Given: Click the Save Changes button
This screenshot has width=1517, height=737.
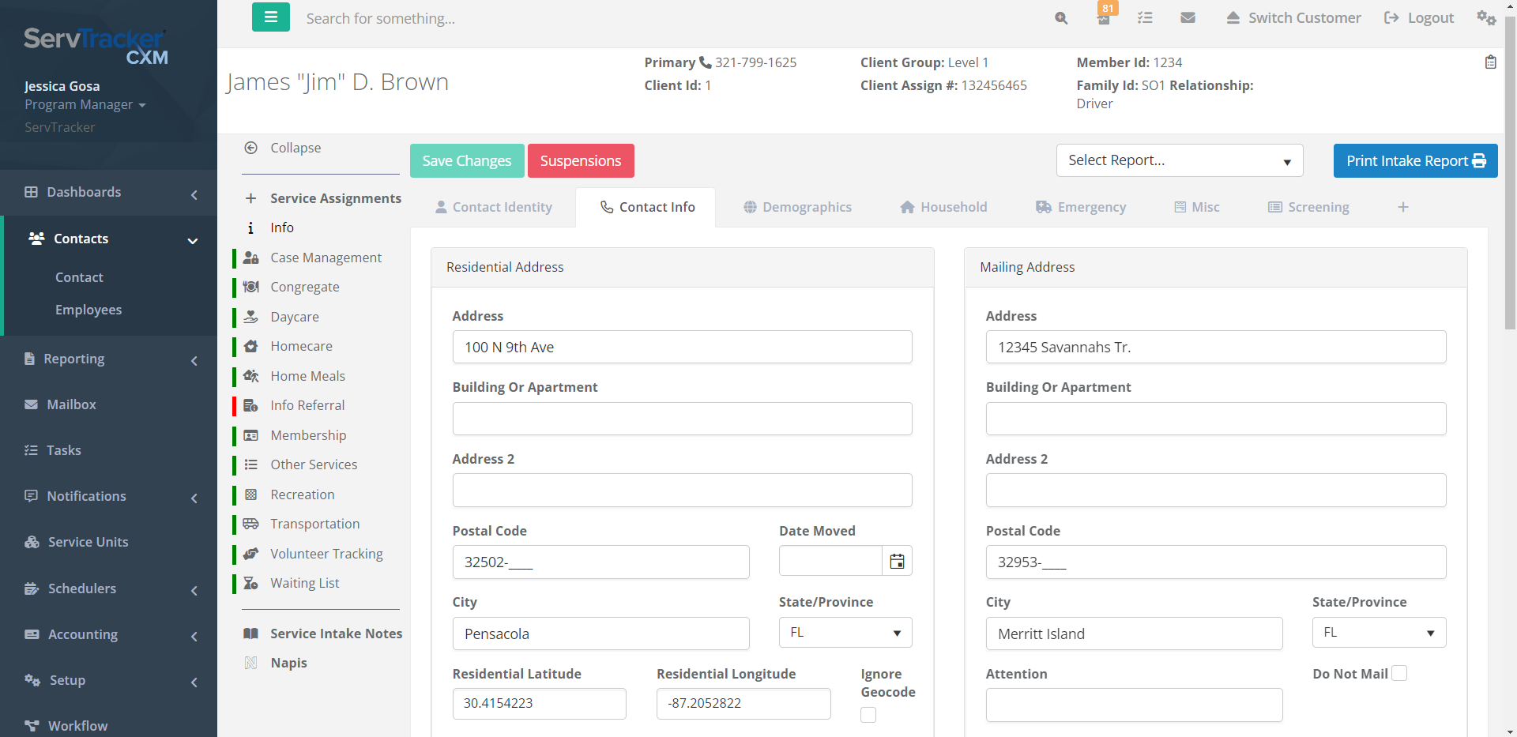Looking at the screenshot, I should [x=466, y=160].
